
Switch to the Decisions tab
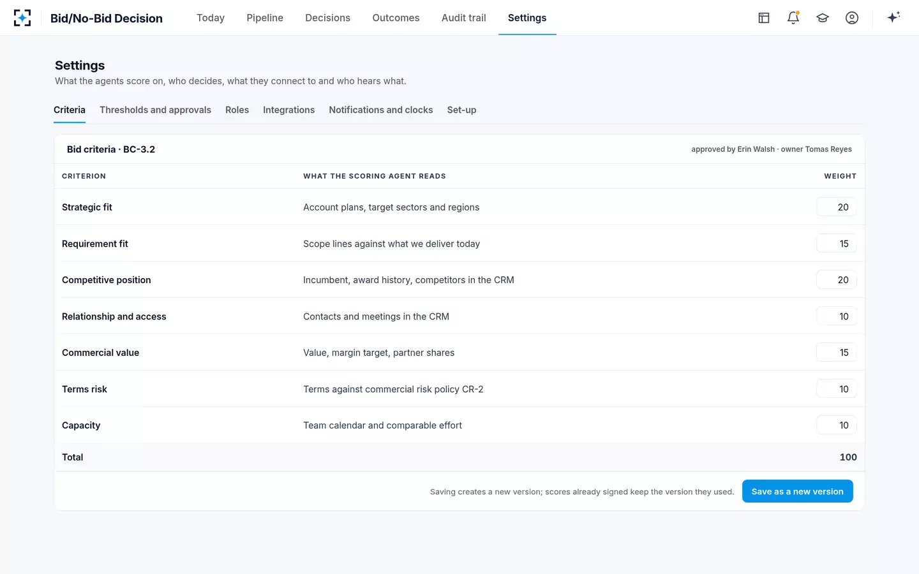point(327,18)
